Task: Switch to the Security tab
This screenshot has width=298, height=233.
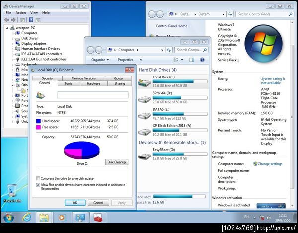Action: click(x=47, y=78)
